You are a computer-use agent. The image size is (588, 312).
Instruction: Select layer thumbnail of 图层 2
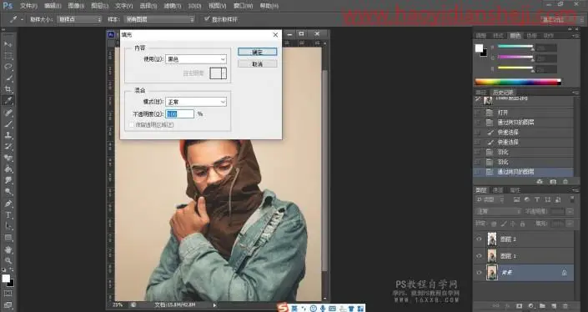pos(491,239)
